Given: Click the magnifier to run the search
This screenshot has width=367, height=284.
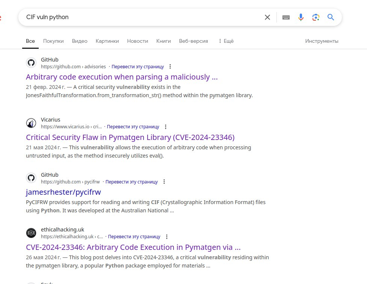Looking at the screenshot, I should coord(330,17).
